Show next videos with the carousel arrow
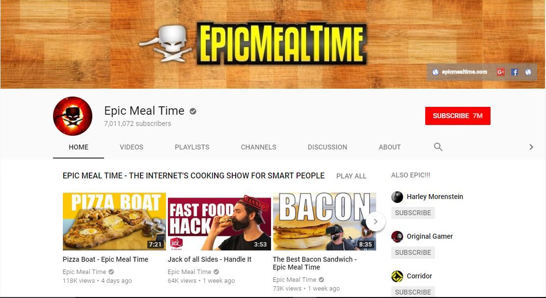The height and width of the screenshot is (298, 546). [x=375, y=222]
